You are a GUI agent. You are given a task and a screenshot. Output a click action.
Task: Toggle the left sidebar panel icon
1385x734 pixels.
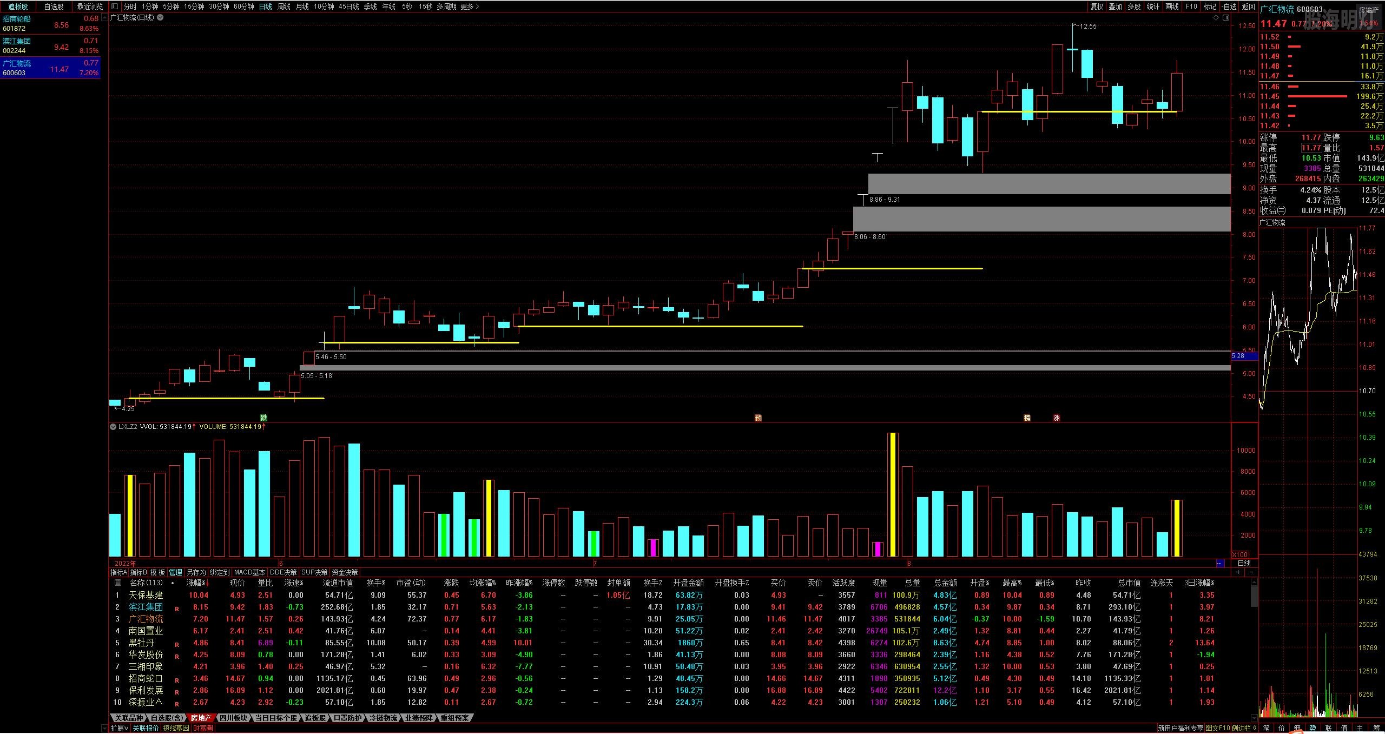click(x=115, y=6)
